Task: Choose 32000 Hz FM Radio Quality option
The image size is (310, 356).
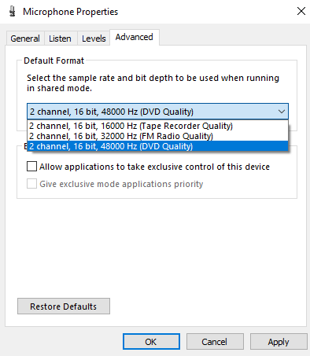Action: [157, 136]
